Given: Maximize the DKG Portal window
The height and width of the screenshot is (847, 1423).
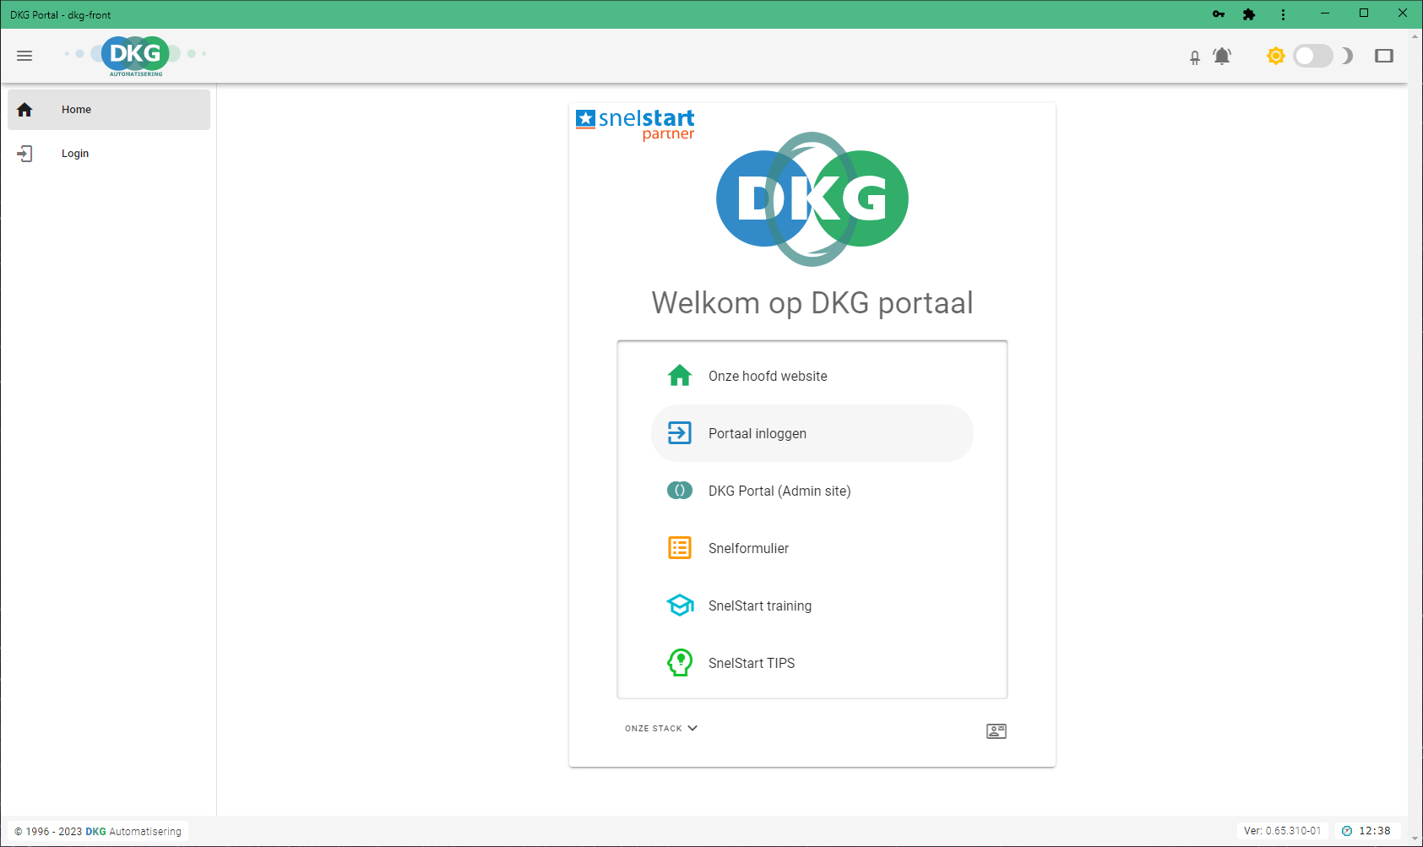Looking at the screenshot, I should (x=1364, y=14).
